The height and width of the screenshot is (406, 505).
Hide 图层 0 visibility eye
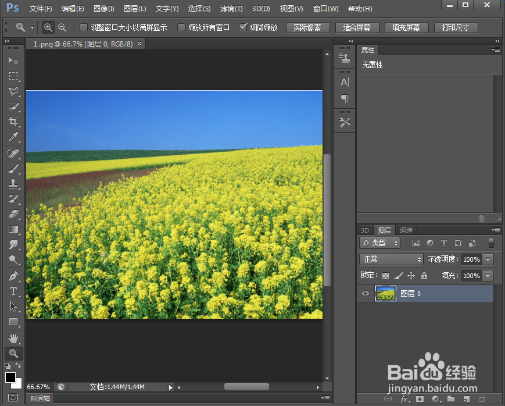click(365, 294)
